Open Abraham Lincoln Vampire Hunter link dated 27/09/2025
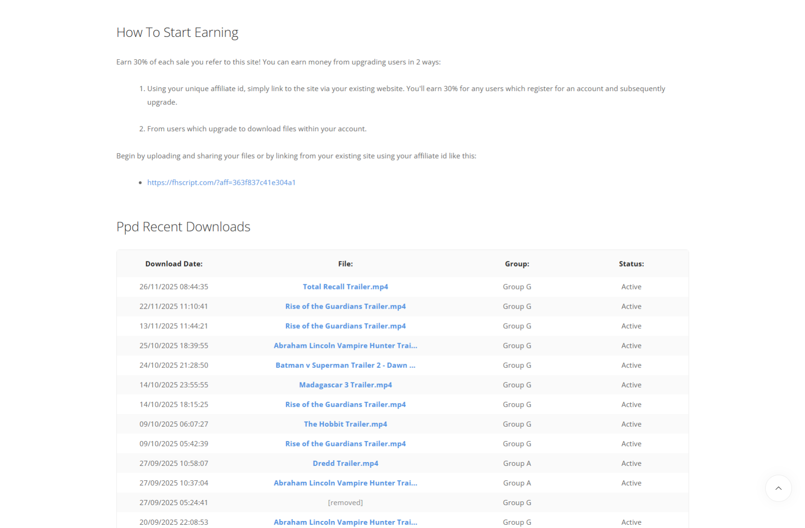The image size is (805, 528). [345, 483]
